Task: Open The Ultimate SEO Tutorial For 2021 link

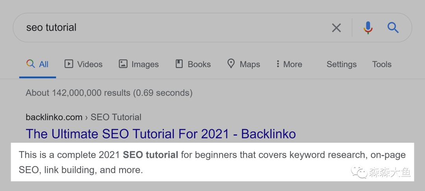Action: (x=161, y=134)
